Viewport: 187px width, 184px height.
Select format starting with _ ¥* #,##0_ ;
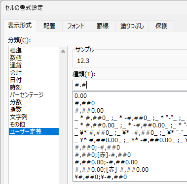pos(130,133)
